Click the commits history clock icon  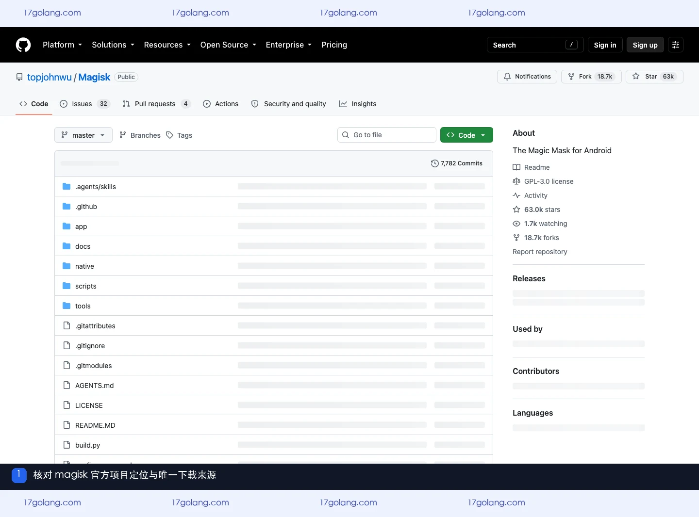(x=434, y=163)
